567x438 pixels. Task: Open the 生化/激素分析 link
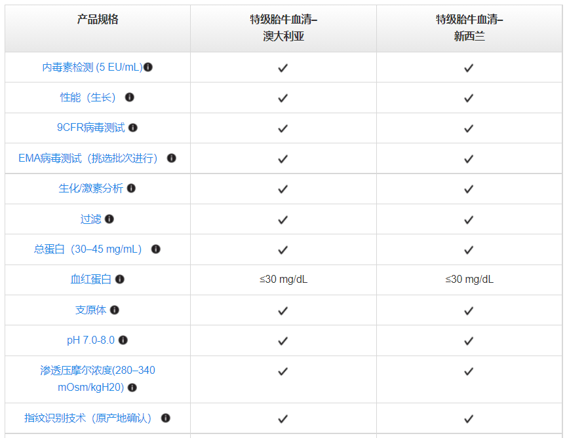point(90,189)
